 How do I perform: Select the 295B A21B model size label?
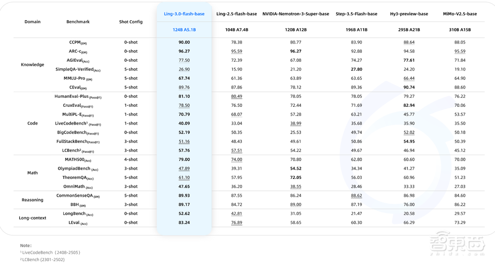tap(409, 30)
